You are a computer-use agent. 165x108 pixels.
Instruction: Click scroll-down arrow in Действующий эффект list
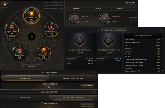[x=162, y=71]
